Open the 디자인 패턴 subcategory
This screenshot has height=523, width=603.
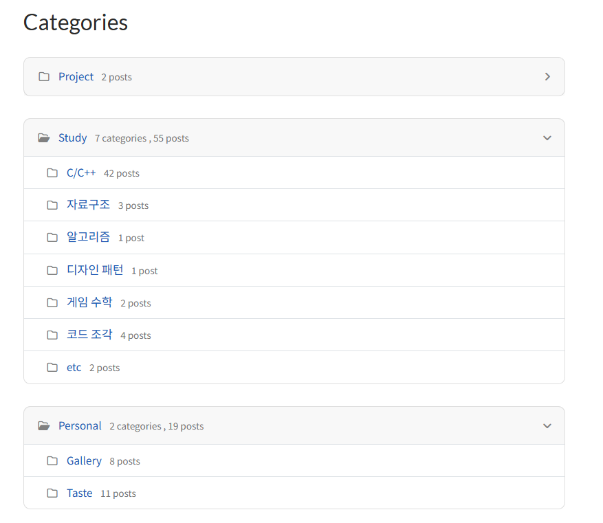point(95,270)
